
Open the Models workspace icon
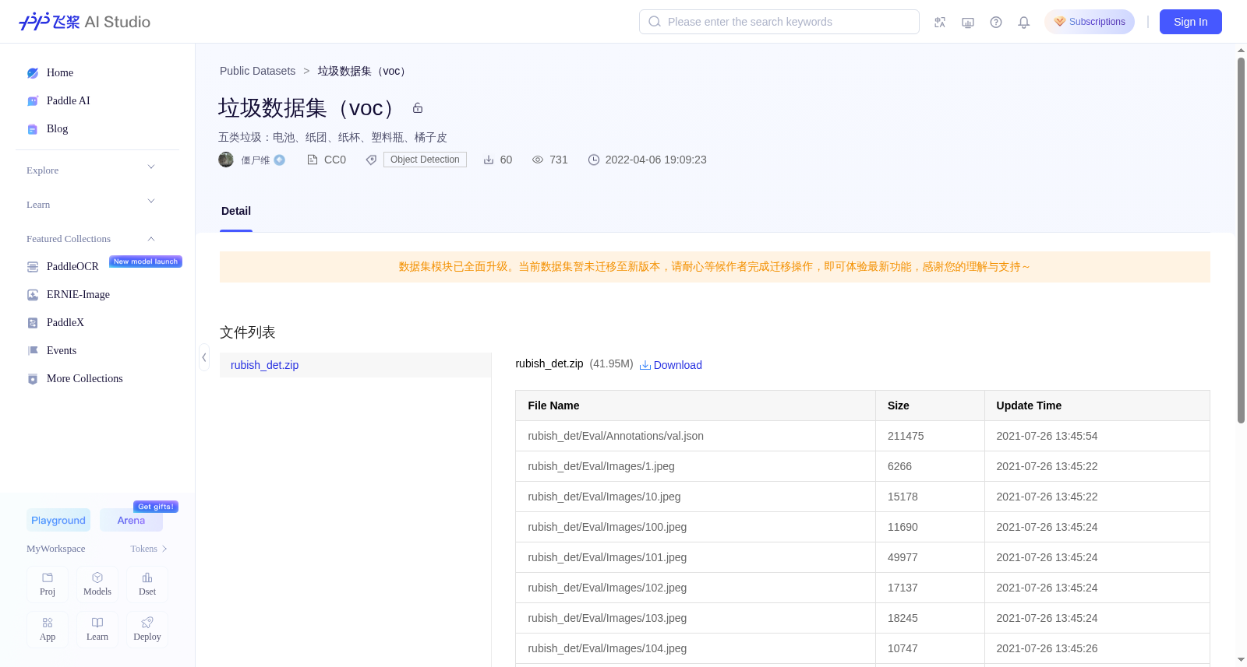(97, 585)
